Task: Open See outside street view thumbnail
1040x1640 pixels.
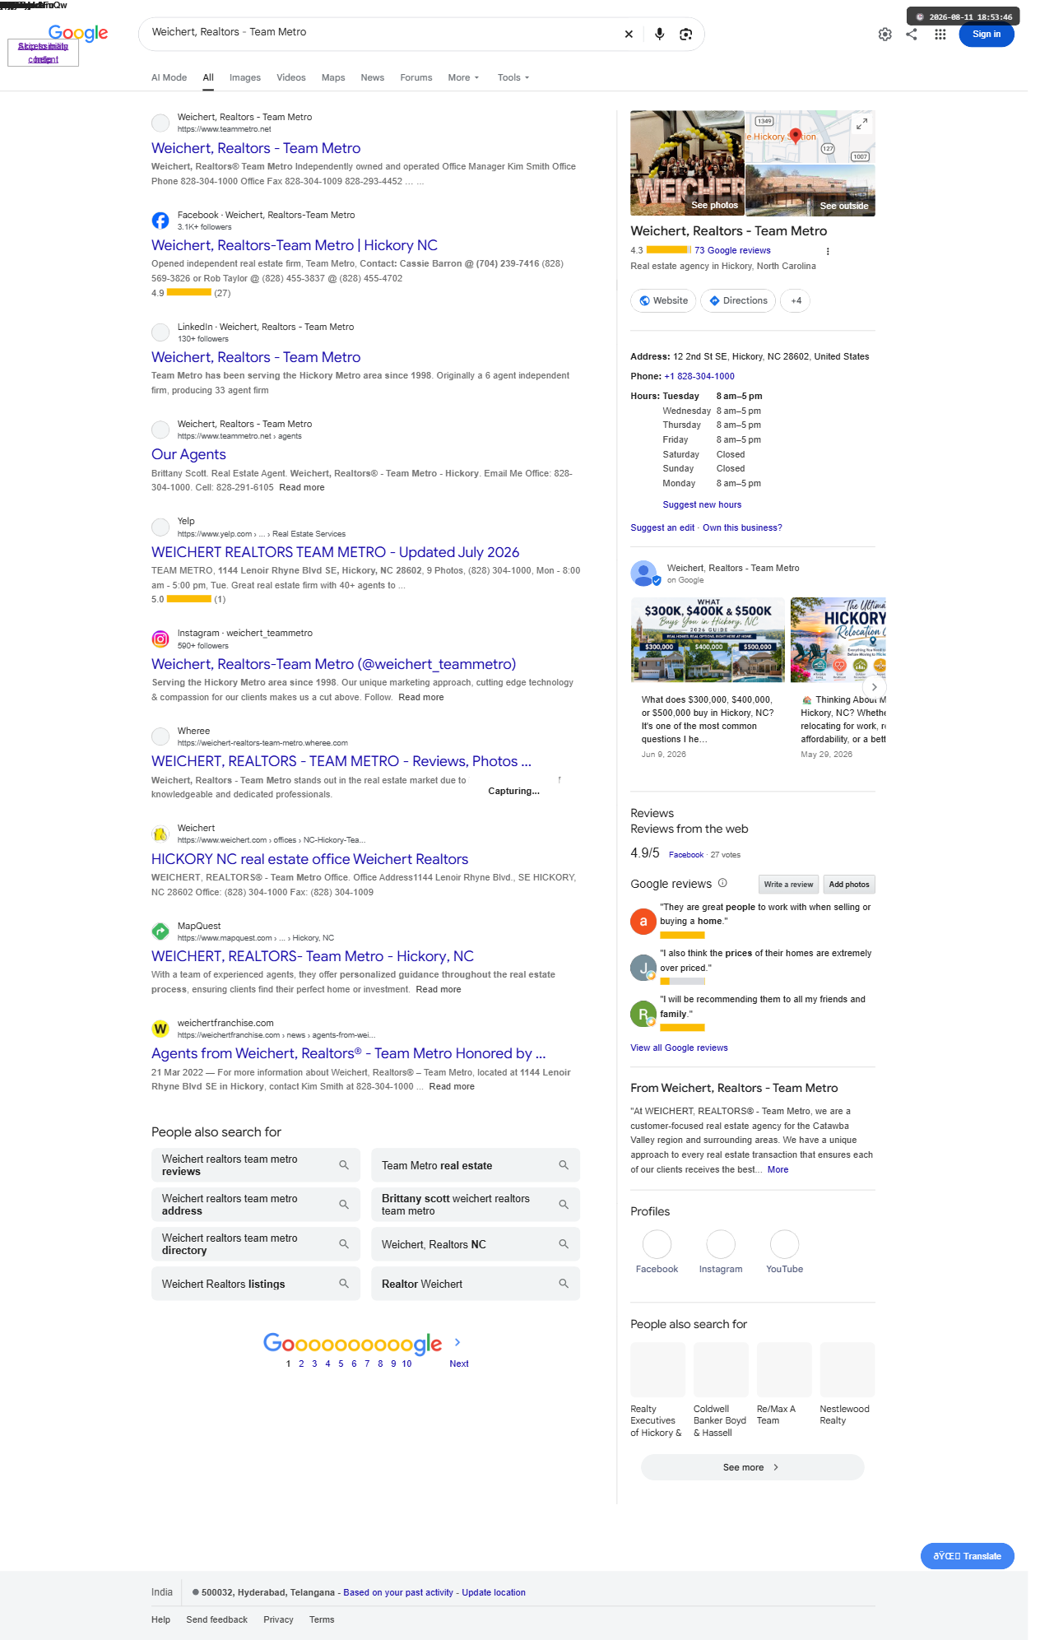Action: 810,190
